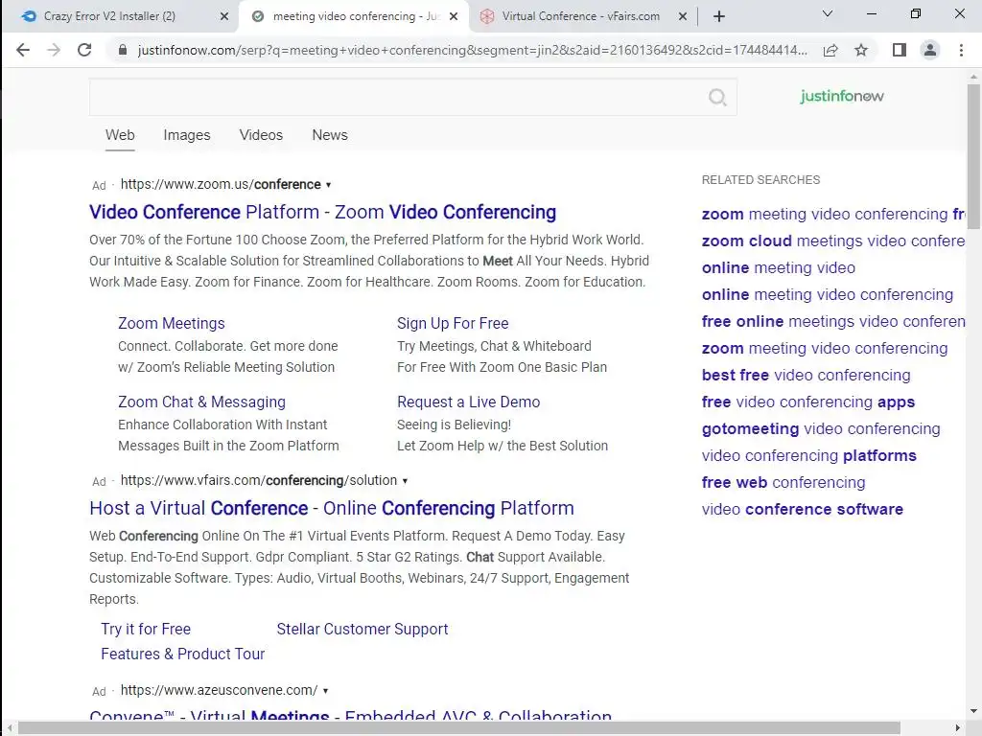Share this page from the address bar
Screen dimensions: 982x736
830,50
